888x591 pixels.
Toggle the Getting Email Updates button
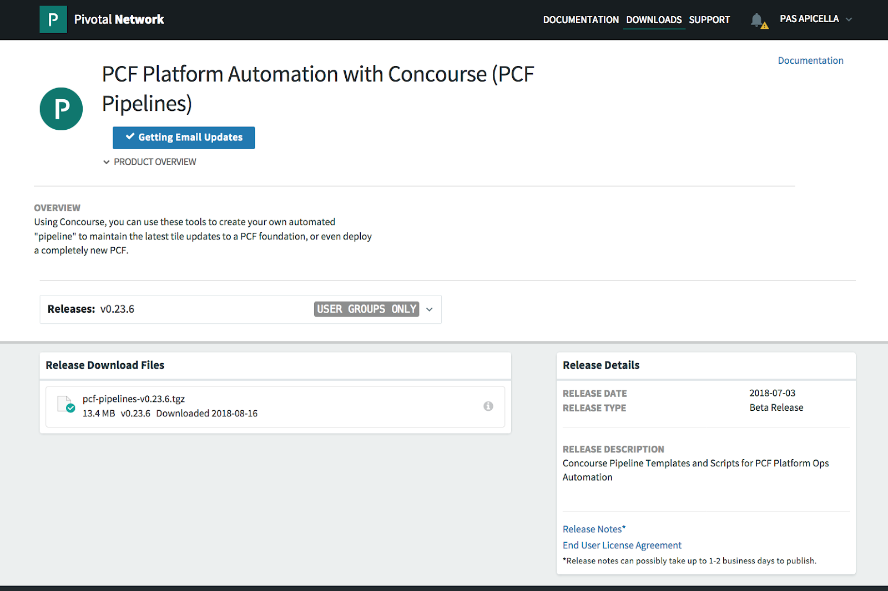click(184, 137)
